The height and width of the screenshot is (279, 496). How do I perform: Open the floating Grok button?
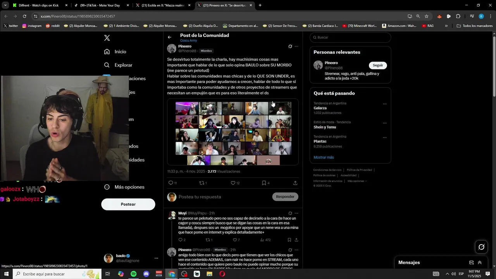[x=481, y=247]
